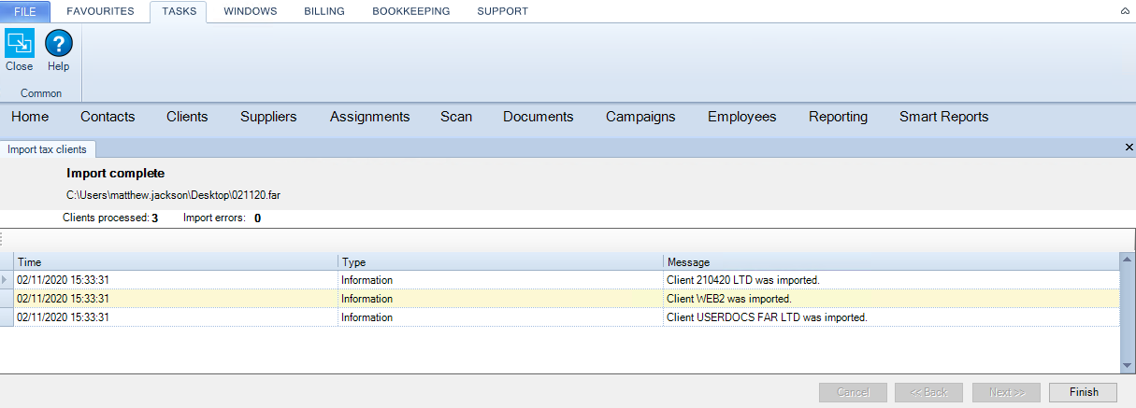1136x408 pixels.
Task: Open the WINDOWS ribbon tab
Action: point(250,11)
